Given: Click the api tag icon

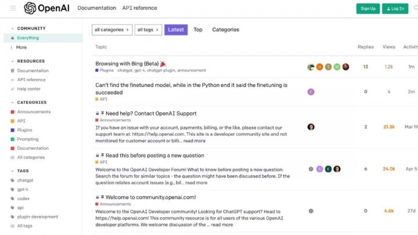Looking at the screenshot, I should [x=12, y=208].
